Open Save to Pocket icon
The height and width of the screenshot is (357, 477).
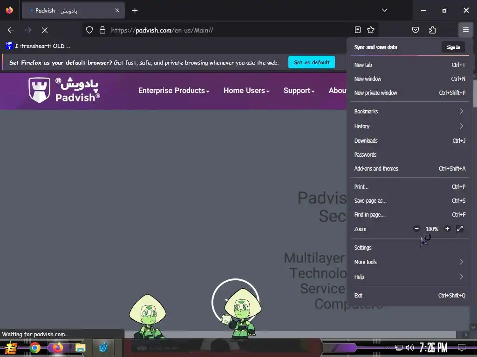415,30
